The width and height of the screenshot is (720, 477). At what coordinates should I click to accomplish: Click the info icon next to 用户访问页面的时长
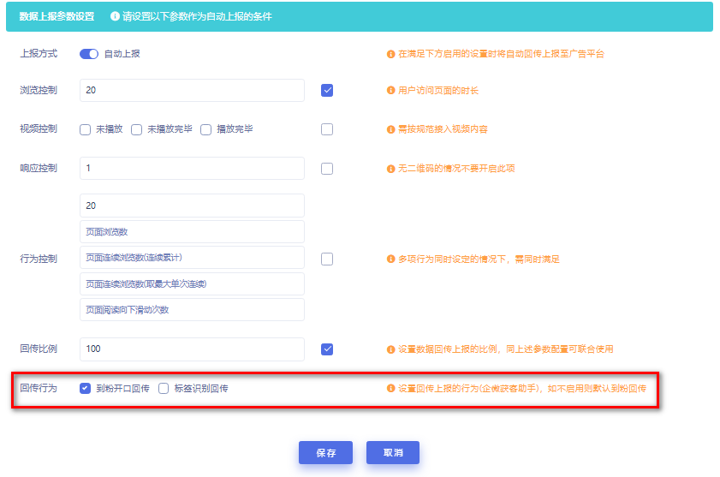[391, 90]
